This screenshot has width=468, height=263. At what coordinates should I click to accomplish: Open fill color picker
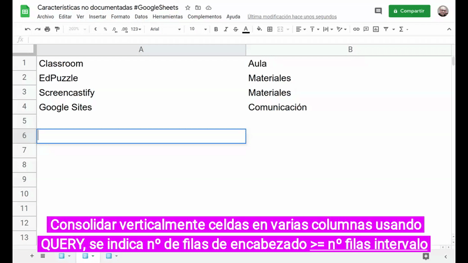[x=259, y=29]
